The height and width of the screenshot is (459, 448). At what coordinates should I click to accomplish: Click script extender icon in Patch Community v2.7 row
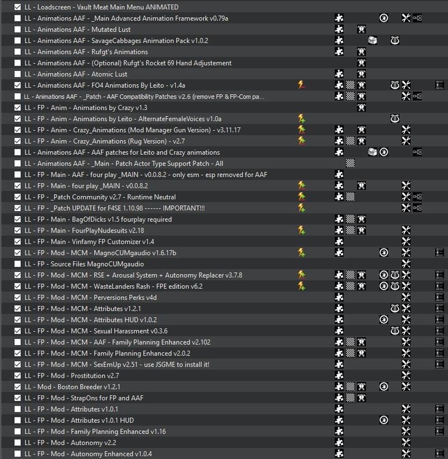[x=417, y=196]
